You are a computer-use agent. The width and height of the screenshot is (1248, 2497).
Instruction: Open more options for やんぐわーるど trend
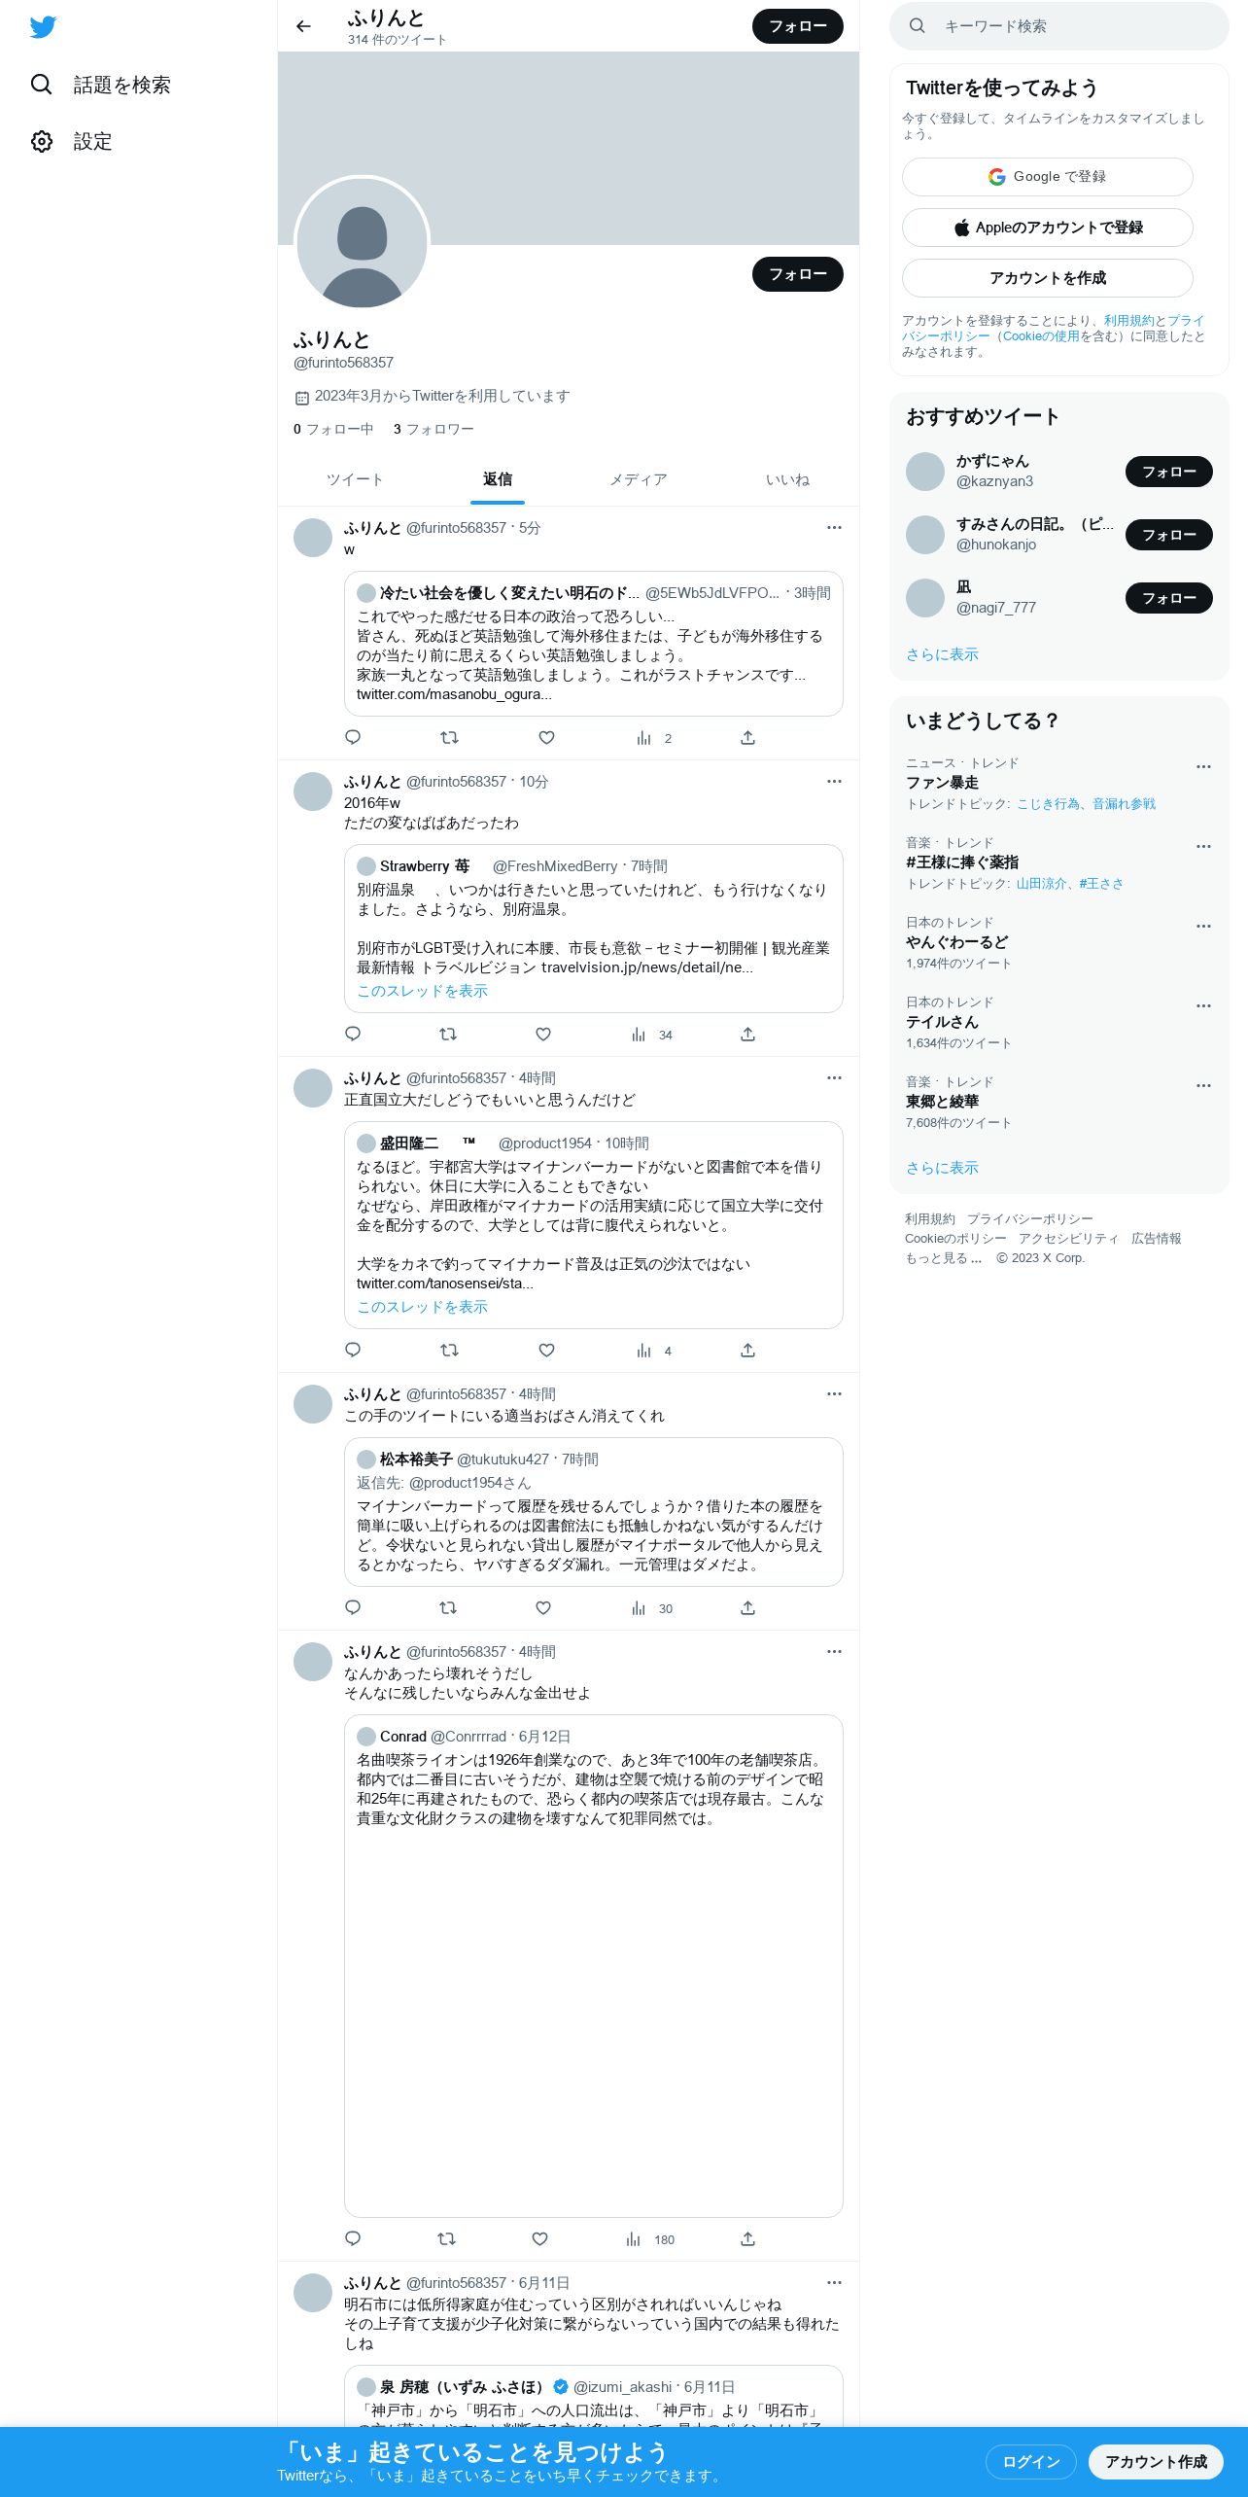point(1203,927)
